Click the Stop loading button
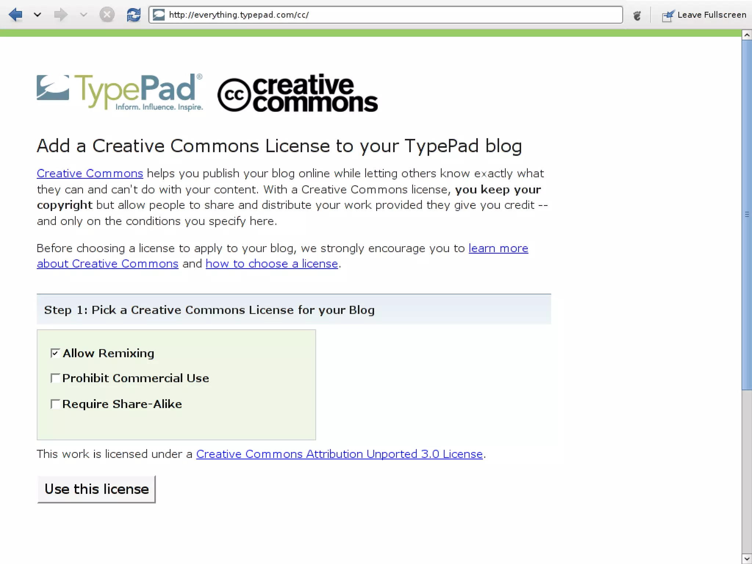Viewport: 752px width, 564px height. point(107,15)
